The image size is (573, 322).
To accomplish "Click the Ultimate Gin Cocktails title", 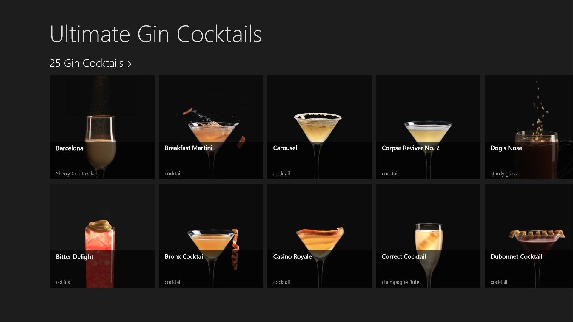I will [x=155, y=34].
